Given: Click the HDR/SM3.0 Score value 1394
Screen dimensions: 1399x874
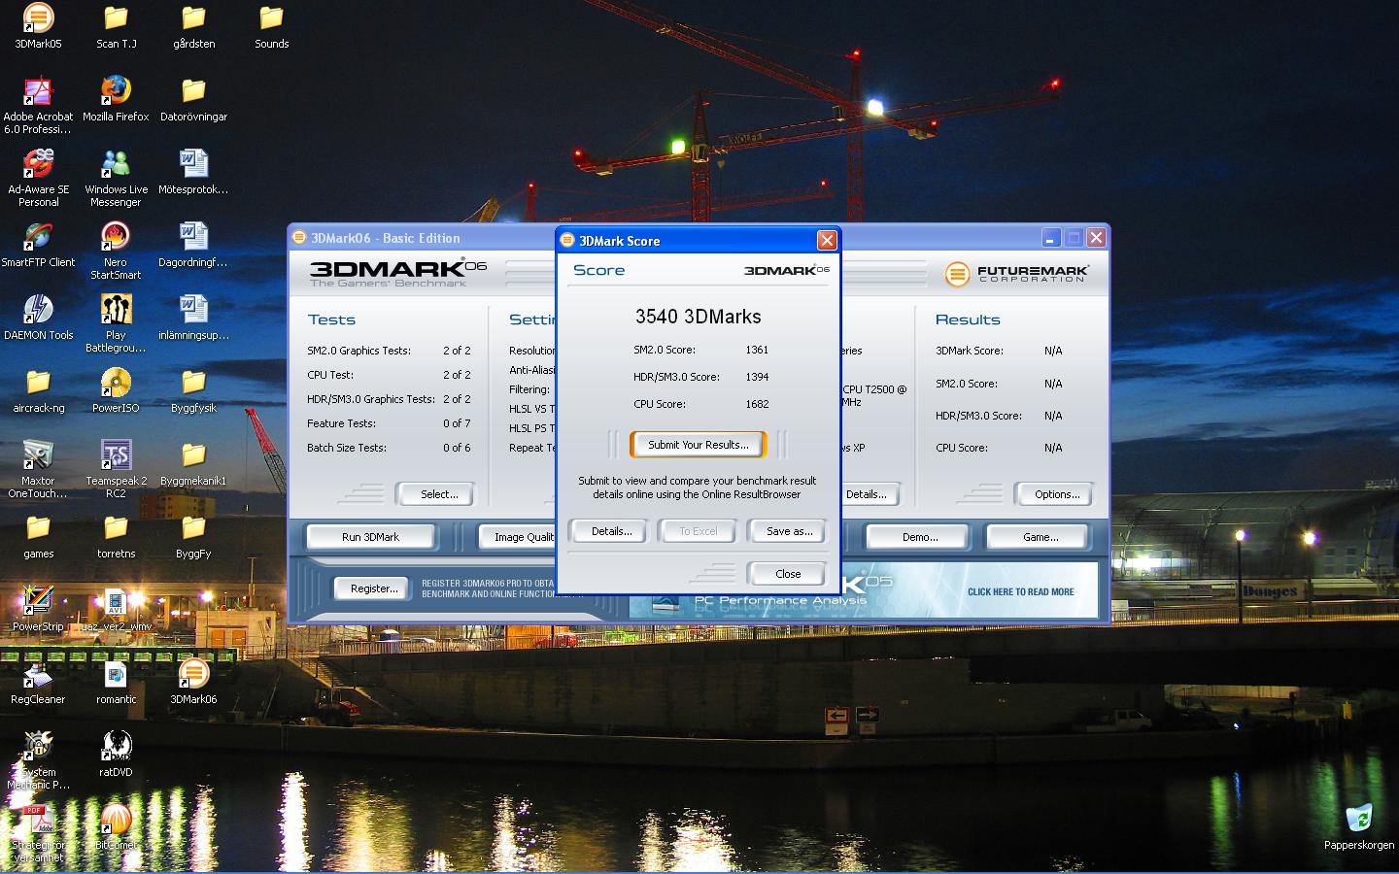Looking at the screenshot, I should coord(757,377).
